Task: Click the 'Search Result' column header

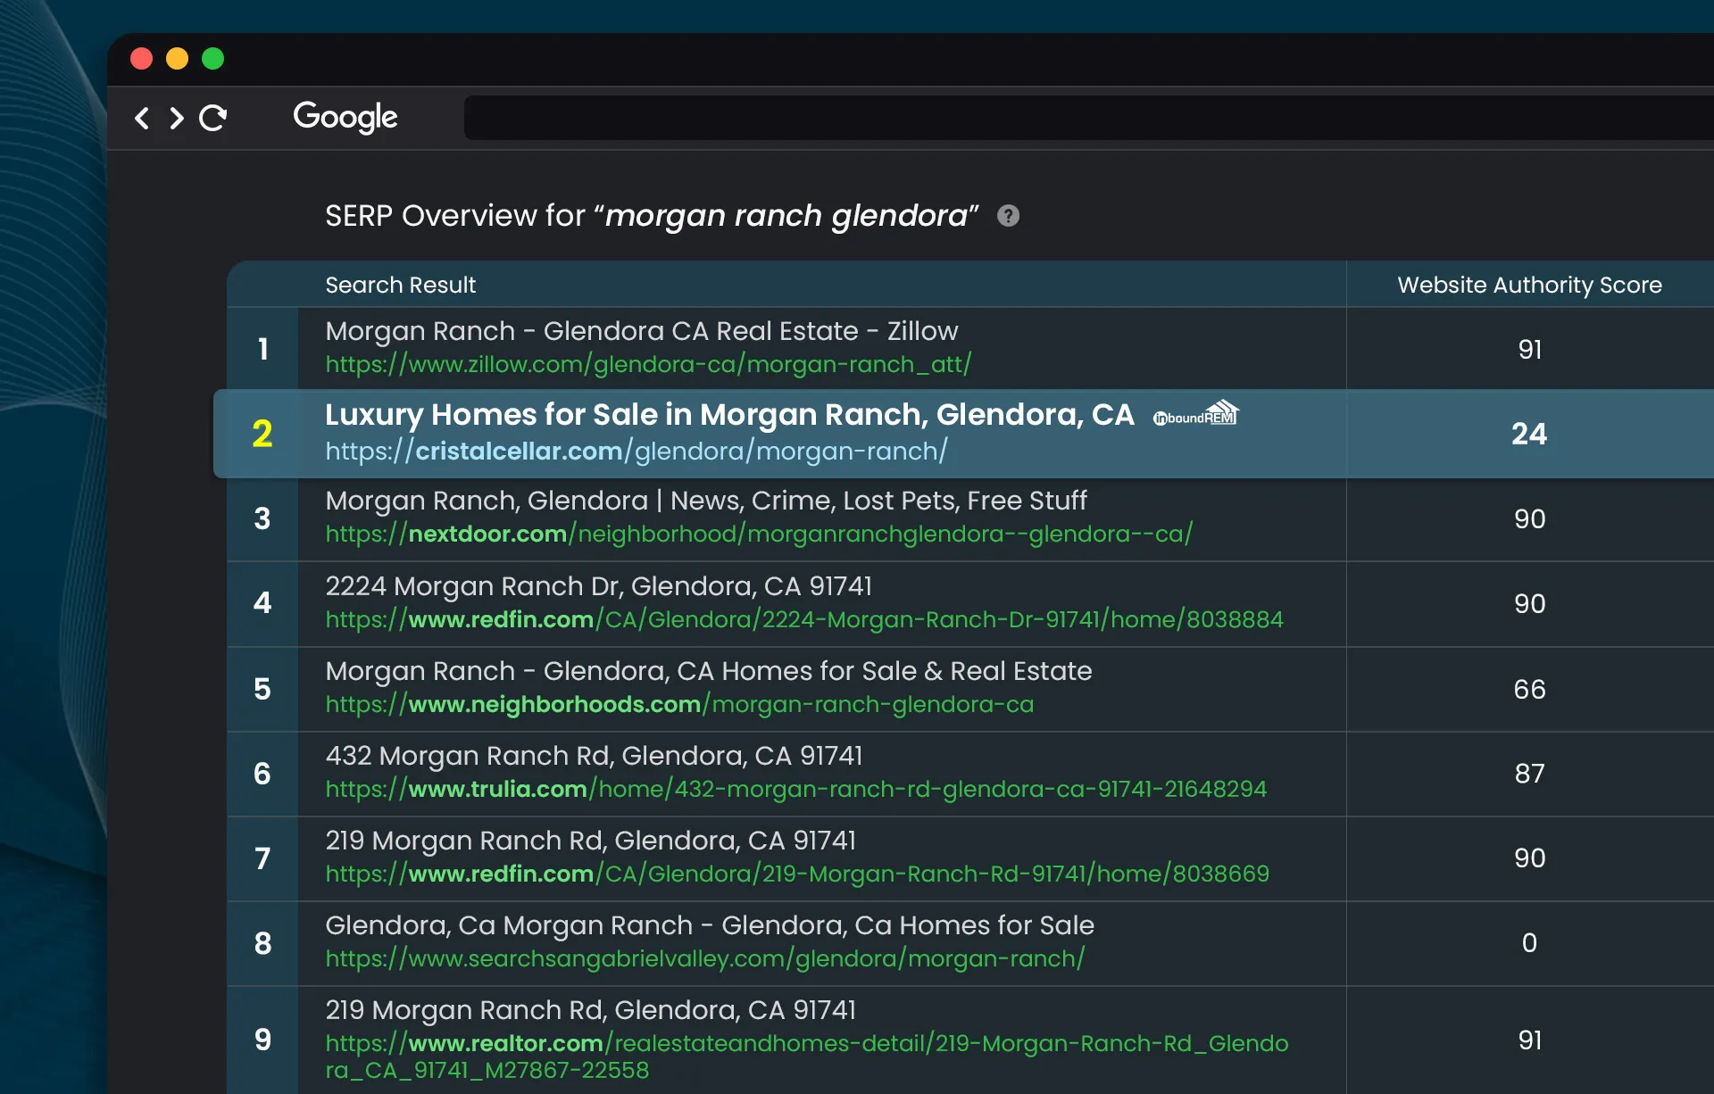Action: tap(400, 285)
